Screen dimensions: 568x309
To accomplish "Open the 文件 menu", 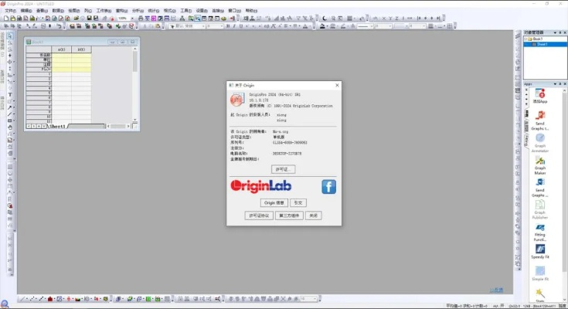I will coord(10,11).
